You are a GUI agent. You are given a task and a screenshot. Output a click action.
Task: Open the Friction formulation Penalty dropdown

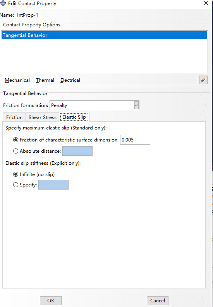(94, 105)
